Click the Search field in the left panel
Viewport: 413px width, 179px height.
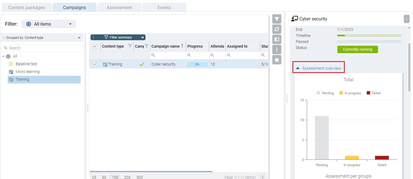tap(43, 48)
